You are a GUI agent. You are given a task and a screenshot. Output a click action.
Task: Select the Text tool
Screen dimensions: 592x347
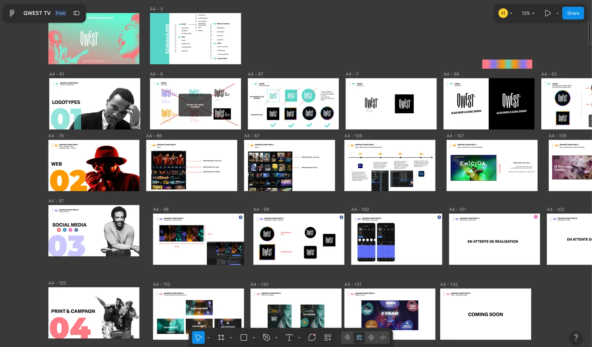289,337
